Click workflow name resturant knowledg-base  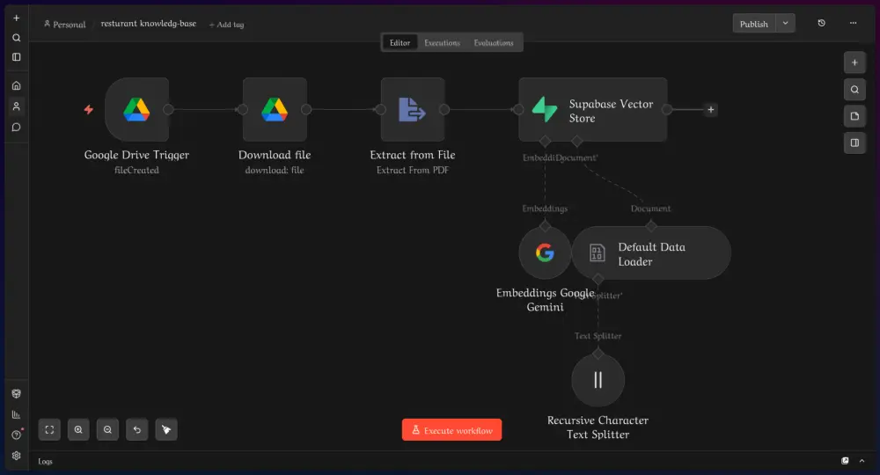click(x=149, y=24)
